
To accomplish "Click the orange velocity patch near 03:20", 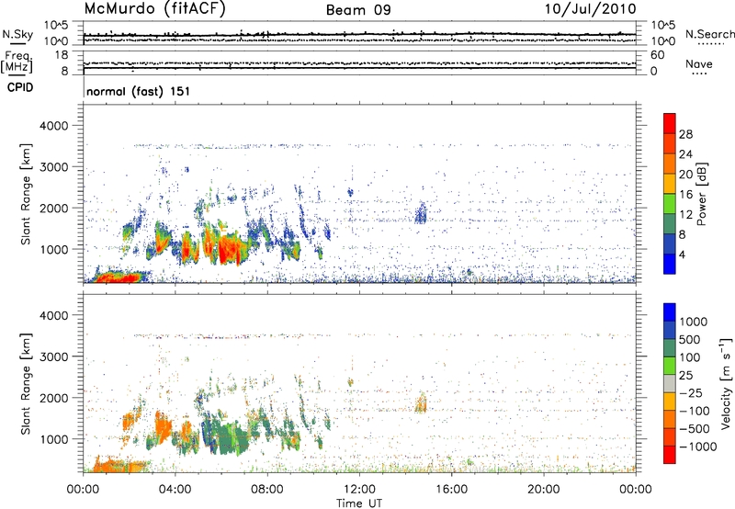I will 163,427.
